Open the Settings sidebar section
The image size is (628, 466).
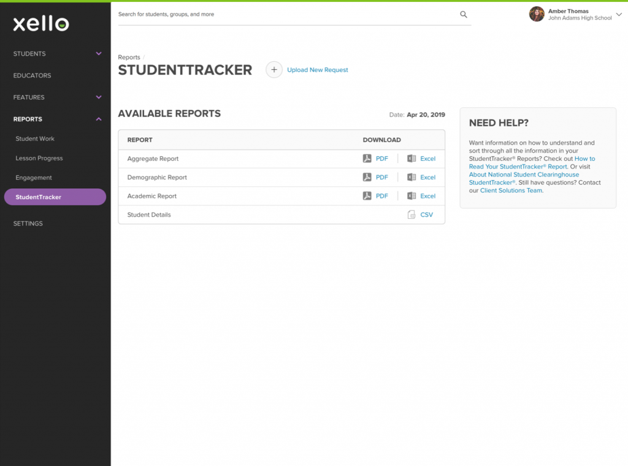click(28, 223)
